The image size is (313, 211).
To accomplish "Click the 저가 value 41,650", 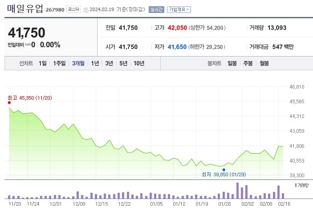I will (177, 47).
